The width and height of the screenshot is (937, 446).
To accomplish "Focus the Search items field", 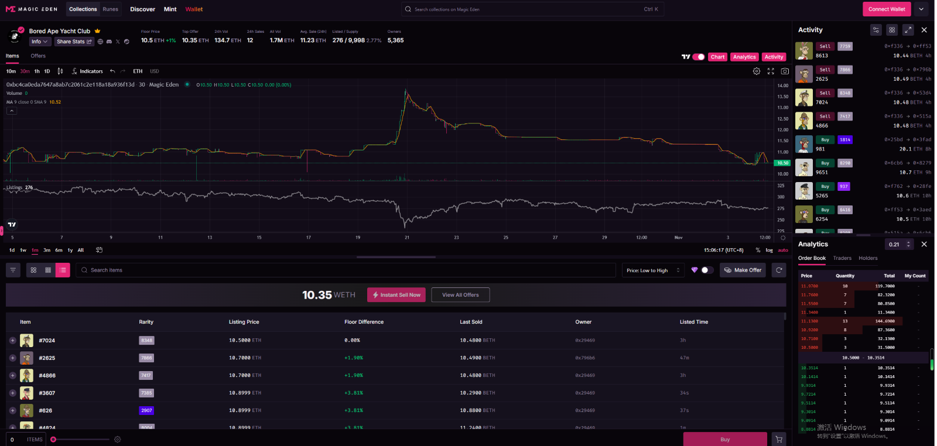I will (346, 270).
